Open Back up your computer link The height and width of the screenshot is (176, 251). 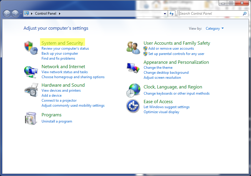click(x=60, y=53)
